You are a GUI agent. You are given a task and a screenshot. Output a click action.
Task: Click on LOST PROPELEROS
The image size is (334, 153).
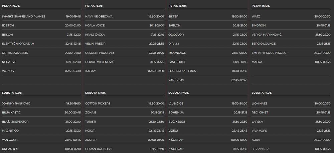[x=182, y=71]
